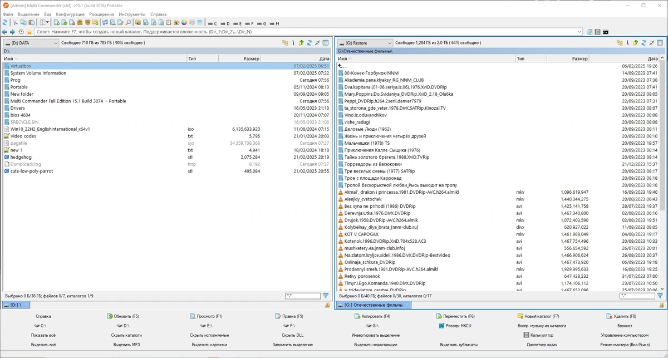Open the Расширения menu
This screenshot has height=358, width=668.
[102, 14]
